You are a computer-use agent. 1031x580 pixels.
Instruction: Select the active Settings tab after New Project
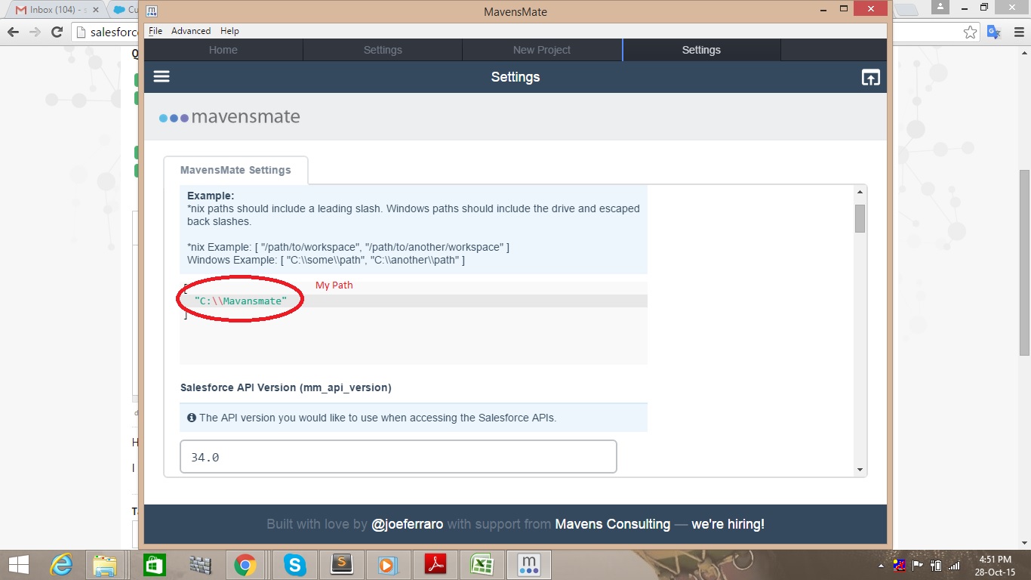(701, 50)
